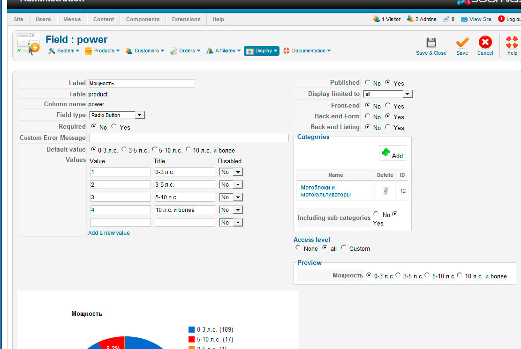
Task: Set Including sub categories to No
Action: (x=376, y=214)
